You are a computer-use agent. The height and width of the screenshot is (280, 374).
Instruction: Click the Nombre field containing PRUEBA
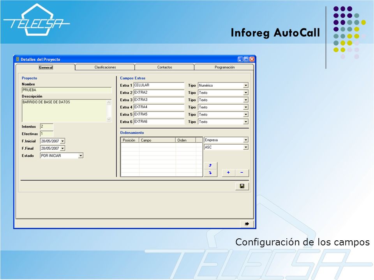click(x=67, y=90)
